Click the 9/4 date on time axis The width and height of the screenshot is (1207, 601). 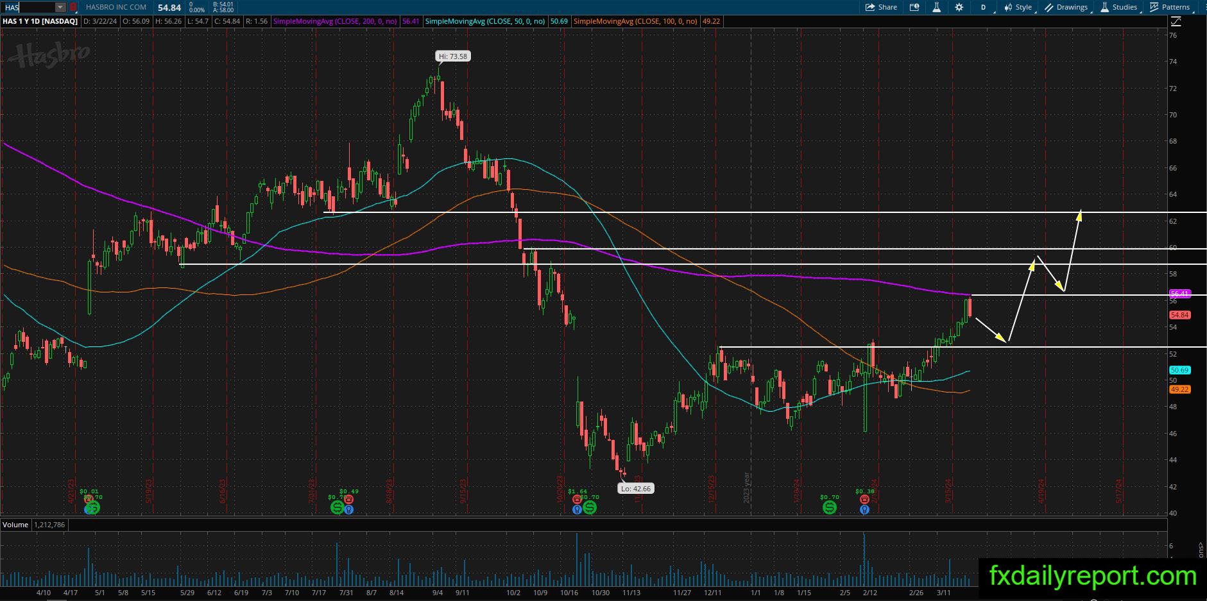438,593
